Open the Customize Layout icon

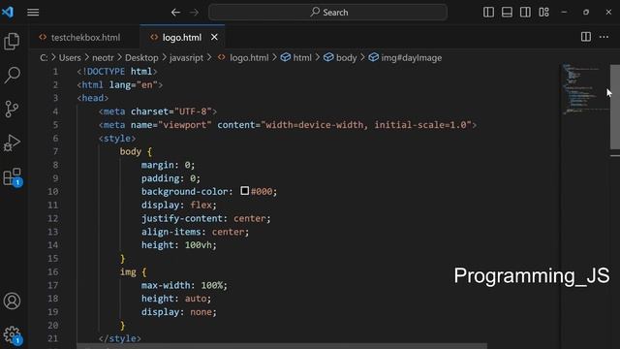(x=543, y=13)
